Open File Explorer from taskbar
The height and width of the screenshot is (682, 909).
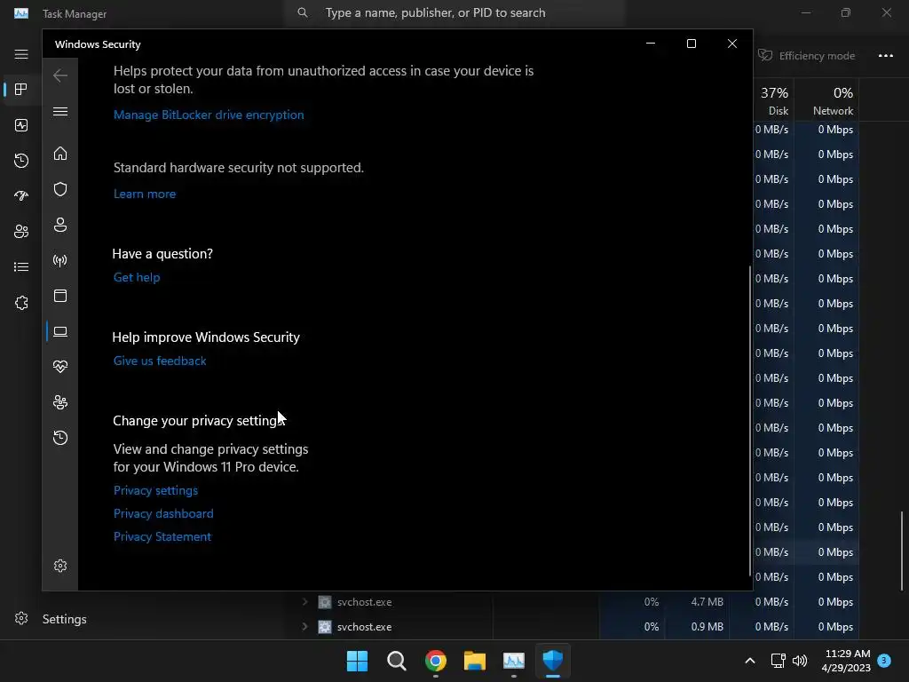pyautogui.click(x=475, y=661)
